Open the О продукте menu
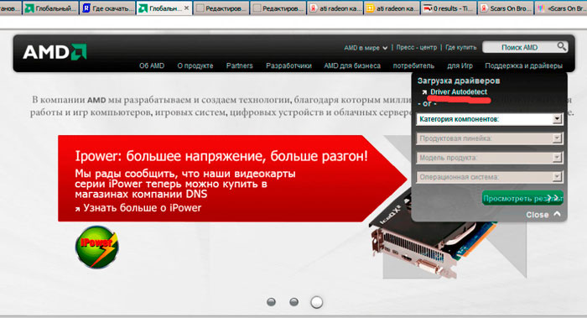The width and height of the screenshot is (587, 318). pyautogui.click(x=195, y=65)
